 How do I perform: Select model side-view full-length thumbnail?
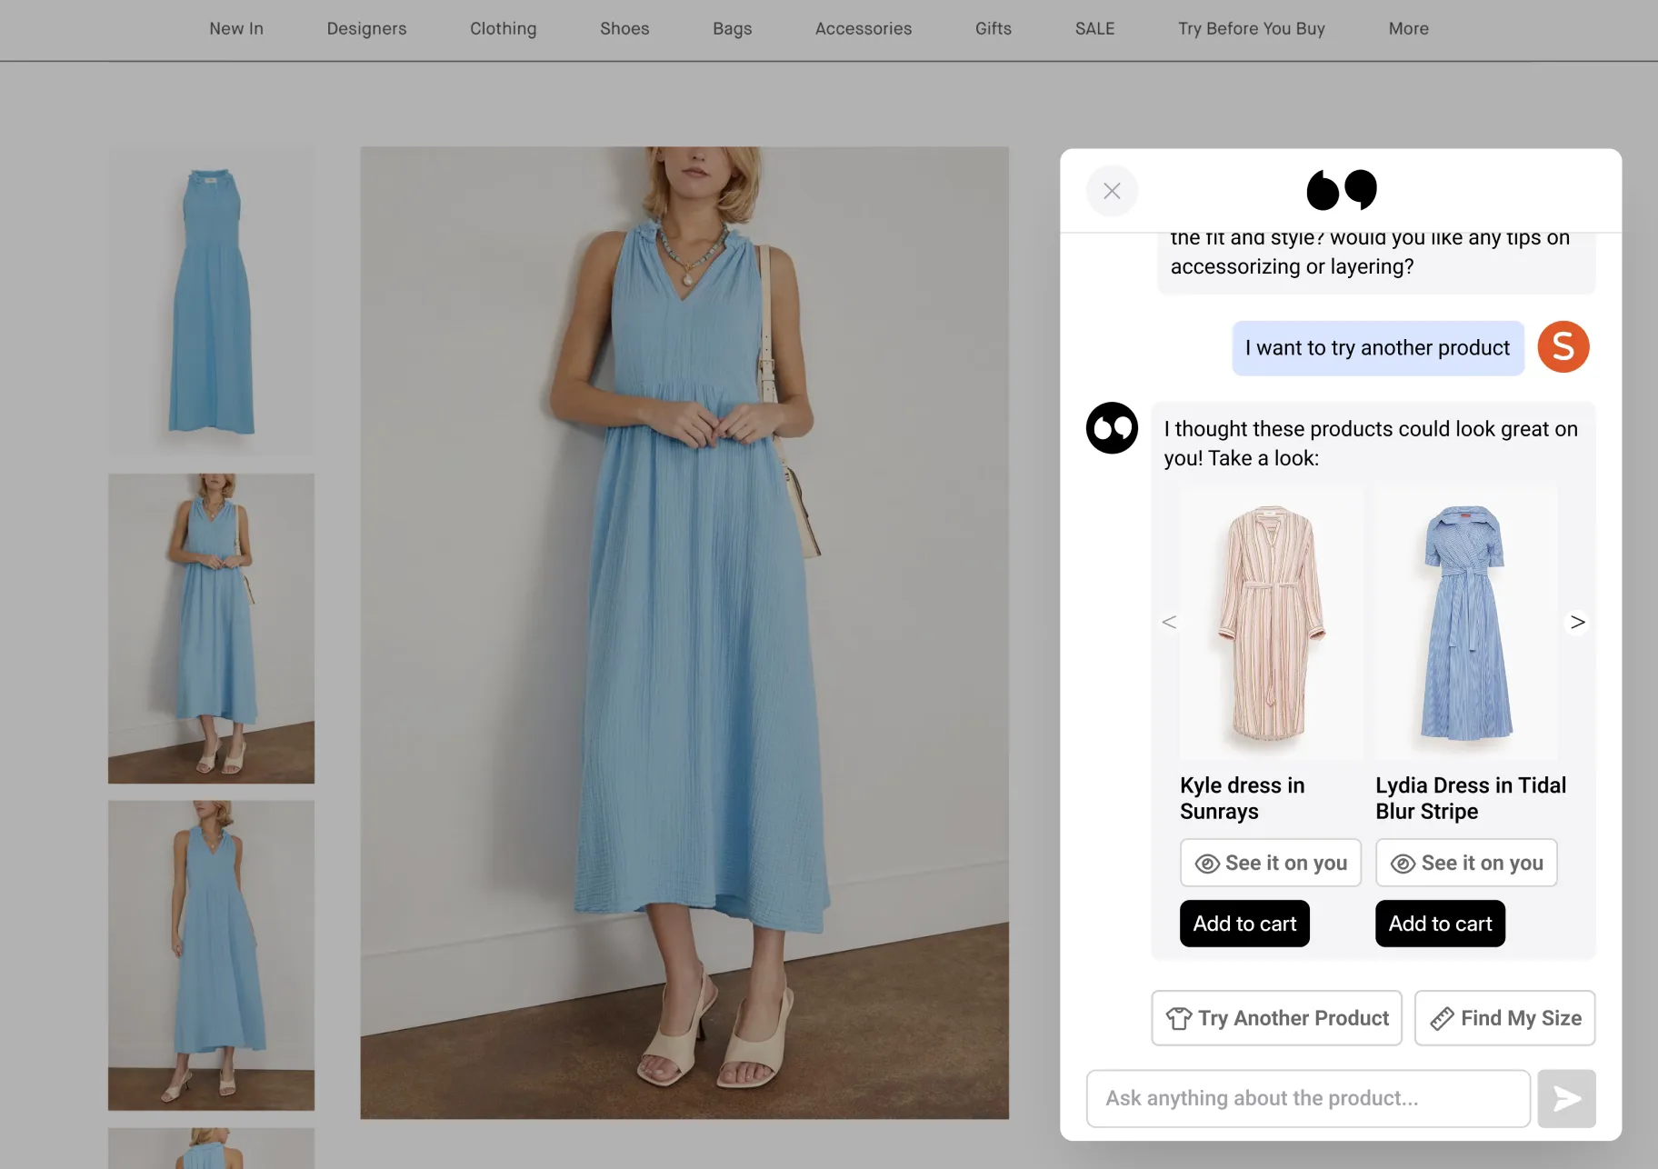[x=211, y=955]
